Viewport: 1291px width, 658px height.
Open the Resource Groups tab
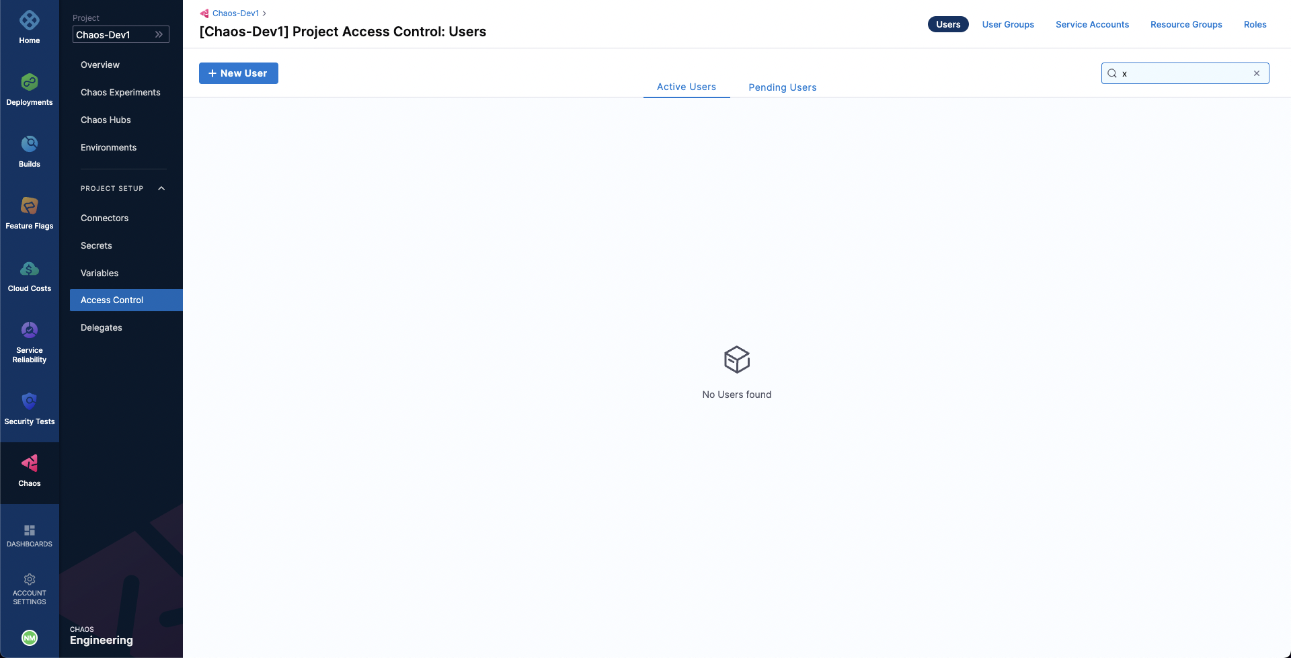point(1186,24)
